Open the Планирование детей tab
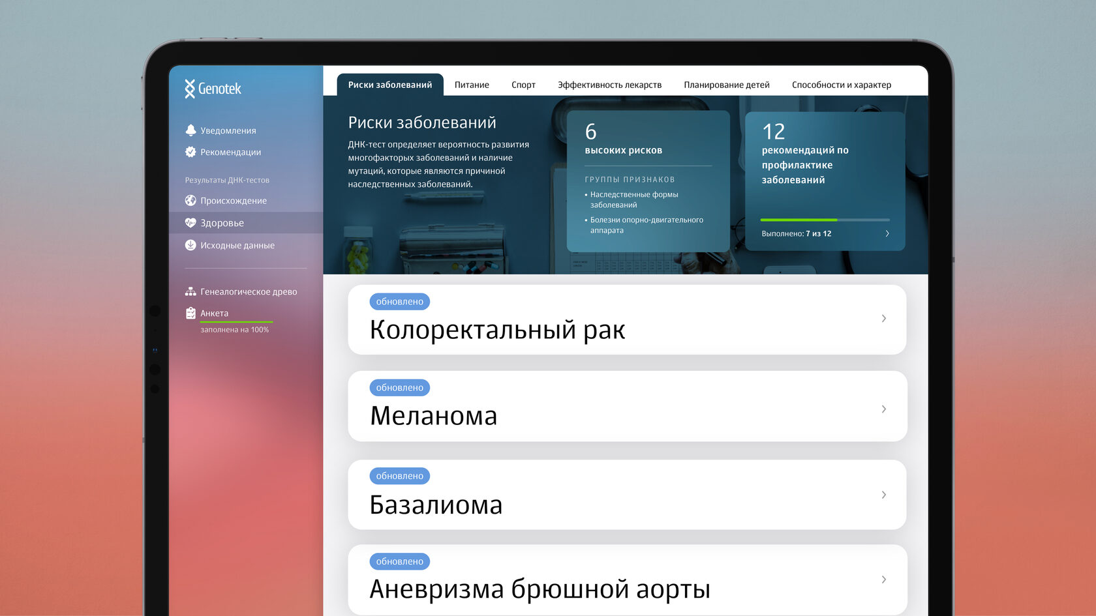This screenshot has height=616, width=1096. pyautogui.click(x=727, y=85)
